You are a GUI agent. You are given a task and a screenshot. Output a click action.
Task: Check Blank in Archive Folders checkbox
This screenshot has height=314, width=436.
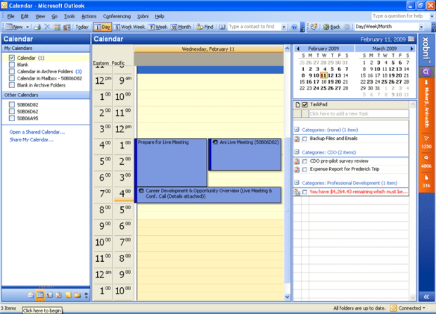click(x=12, y=85)
